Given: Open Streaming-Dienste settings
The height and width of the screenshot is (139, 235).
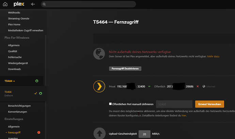Looking at the screenshot, I should point(19,18).
